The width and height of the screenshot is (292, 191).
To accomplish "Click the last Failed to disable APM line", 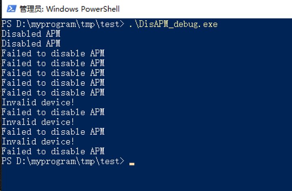I will [x=53, y=151].
